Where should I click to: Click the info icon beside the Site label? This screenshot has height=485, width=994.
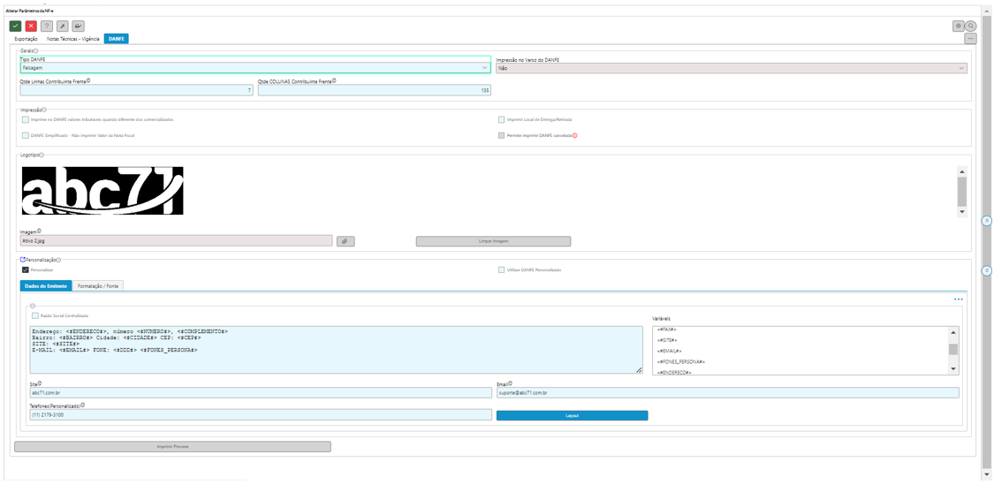pos(39,383)
